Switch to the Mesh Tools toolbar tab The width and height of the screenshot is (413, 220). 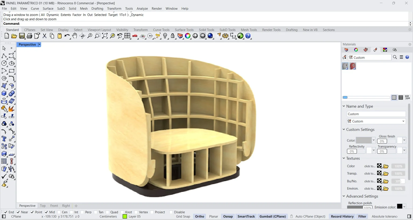point(249,30)
